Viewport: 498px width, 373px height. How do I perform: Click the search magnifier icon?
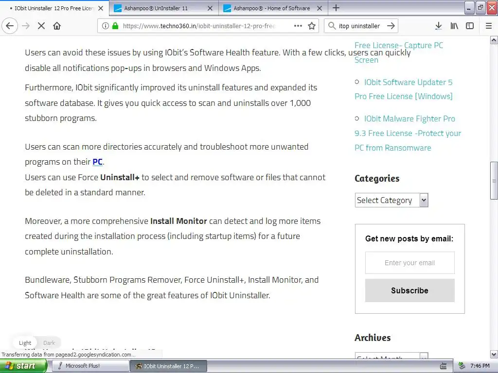332,26
